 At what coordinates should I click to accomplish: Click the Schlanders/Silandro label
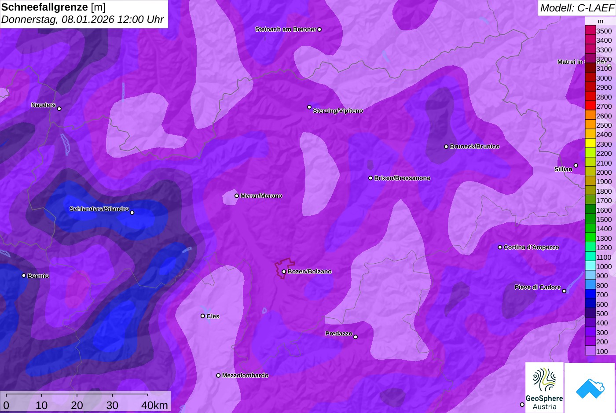coord(99,209)
